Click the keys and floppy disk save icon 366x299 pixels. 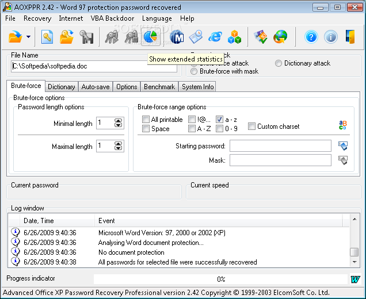click(x=86, y=37)
